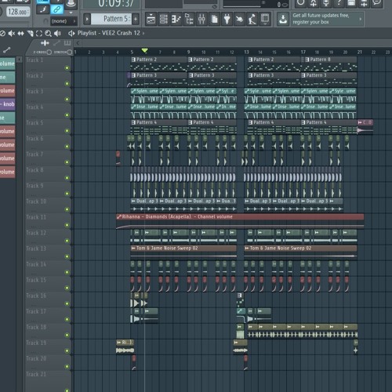Add a new pattern with the plus button

(x=136, y=19)
